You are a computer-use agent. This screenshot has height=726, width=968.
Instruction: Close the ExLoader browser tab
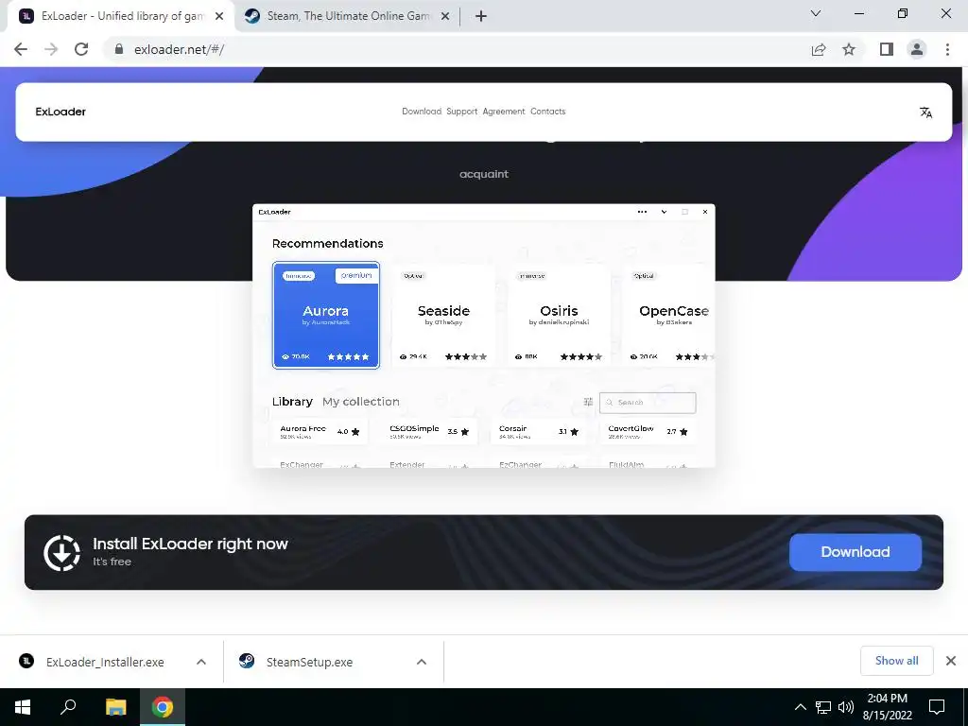pyautogui.click(x=219, y=16)
